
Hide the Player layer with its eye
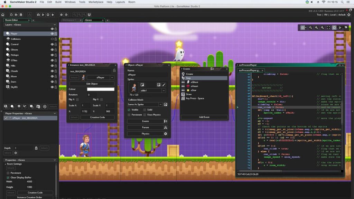tap(52, 34)
